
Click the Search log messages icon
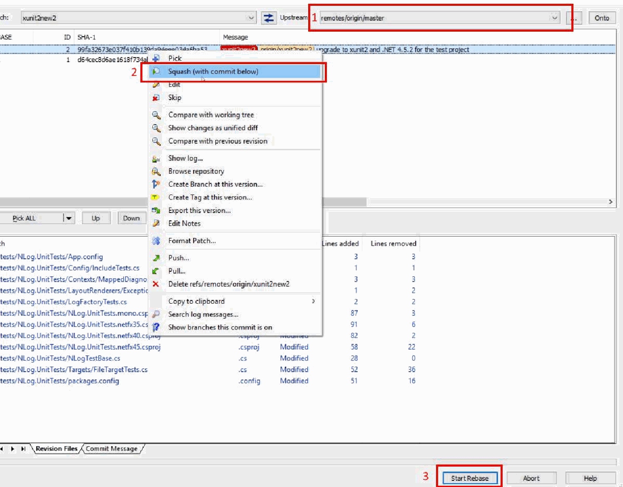click(x=156, y=315)
